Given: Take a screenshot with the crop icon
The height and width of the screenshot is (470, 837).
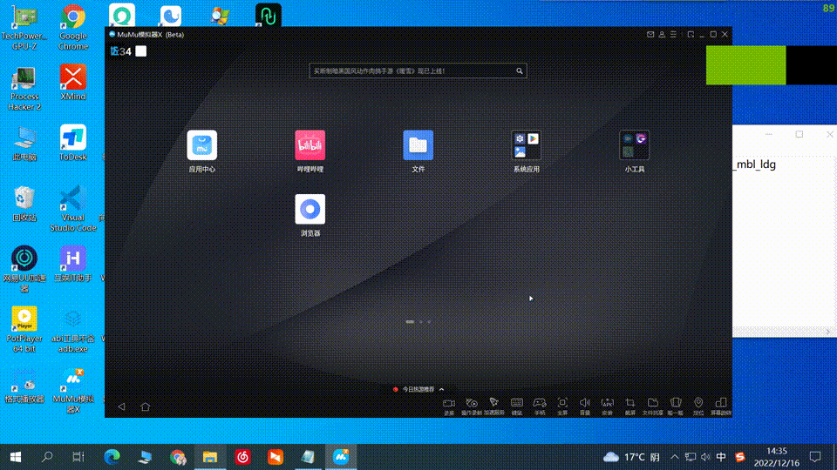Looking at the screenshot, I should point(630,403).
